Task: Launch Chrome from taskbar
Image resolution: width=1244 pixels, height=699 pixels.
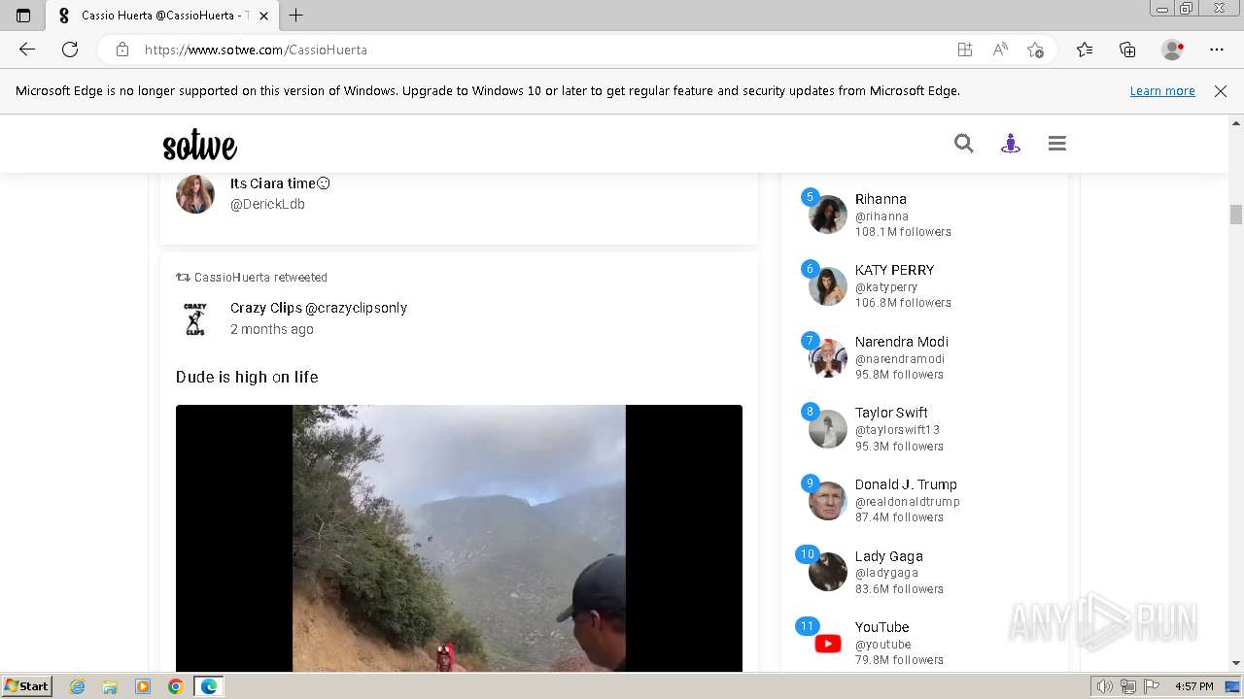Action: pos(175,686)
